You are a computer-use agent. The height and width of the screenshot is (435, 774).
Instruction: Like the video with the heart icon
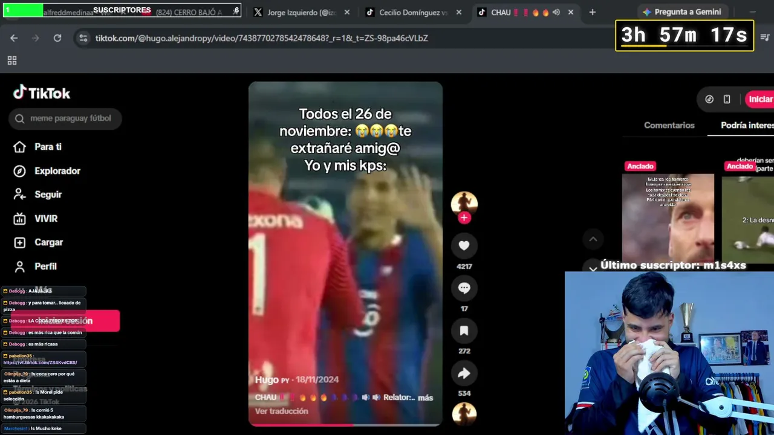[x=464, y=245]
